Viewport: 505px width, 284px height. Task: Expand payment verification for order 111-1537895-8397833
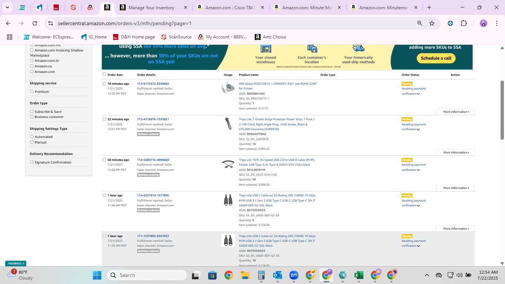tap(418, 246)
